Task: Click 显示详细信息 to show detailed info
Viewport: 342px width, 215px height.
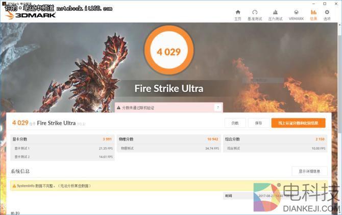Action: (x=309, y=172)
